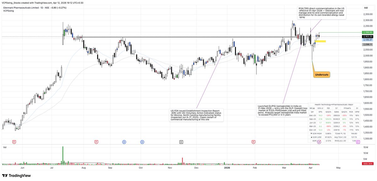Image resolution: width=377 pixels, height=181 pixels.
Task: Click the INR currency label
Action: [366, 8]
